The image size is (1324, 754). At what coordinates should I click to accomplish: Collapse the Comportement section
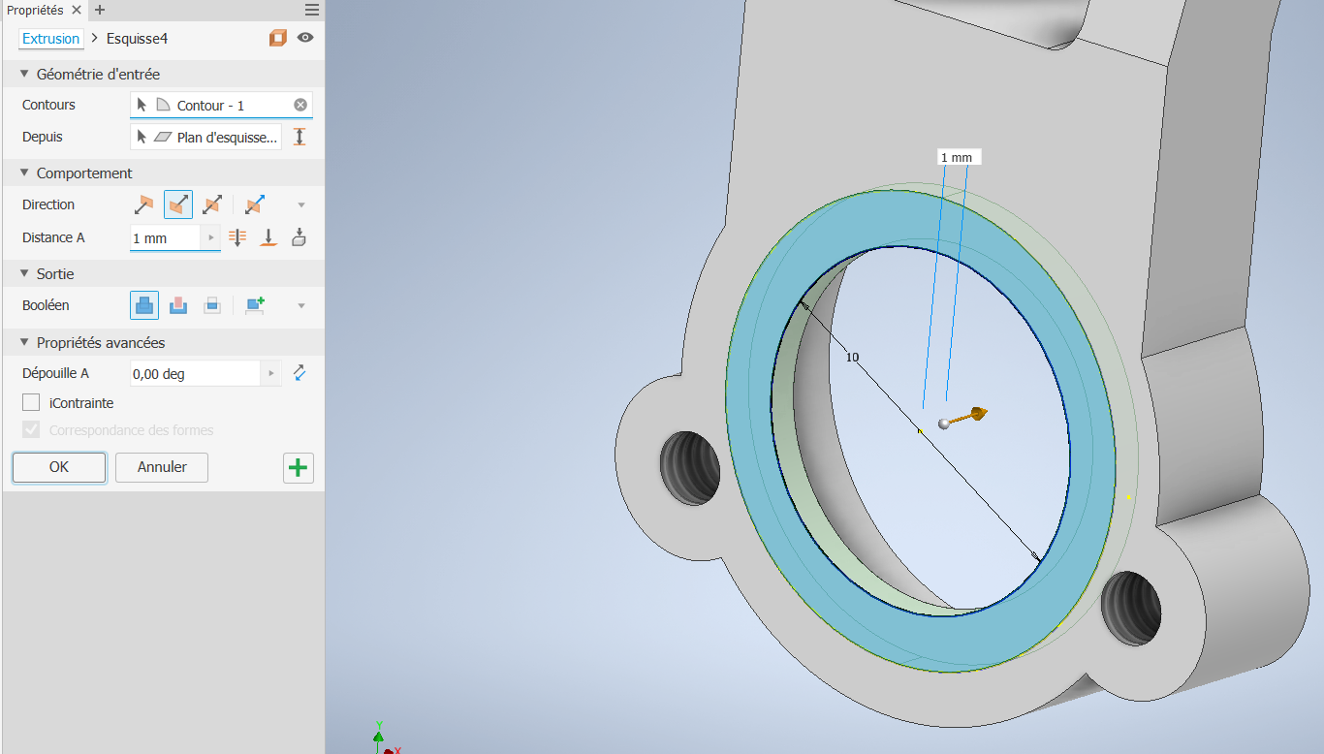click(24, 173)
